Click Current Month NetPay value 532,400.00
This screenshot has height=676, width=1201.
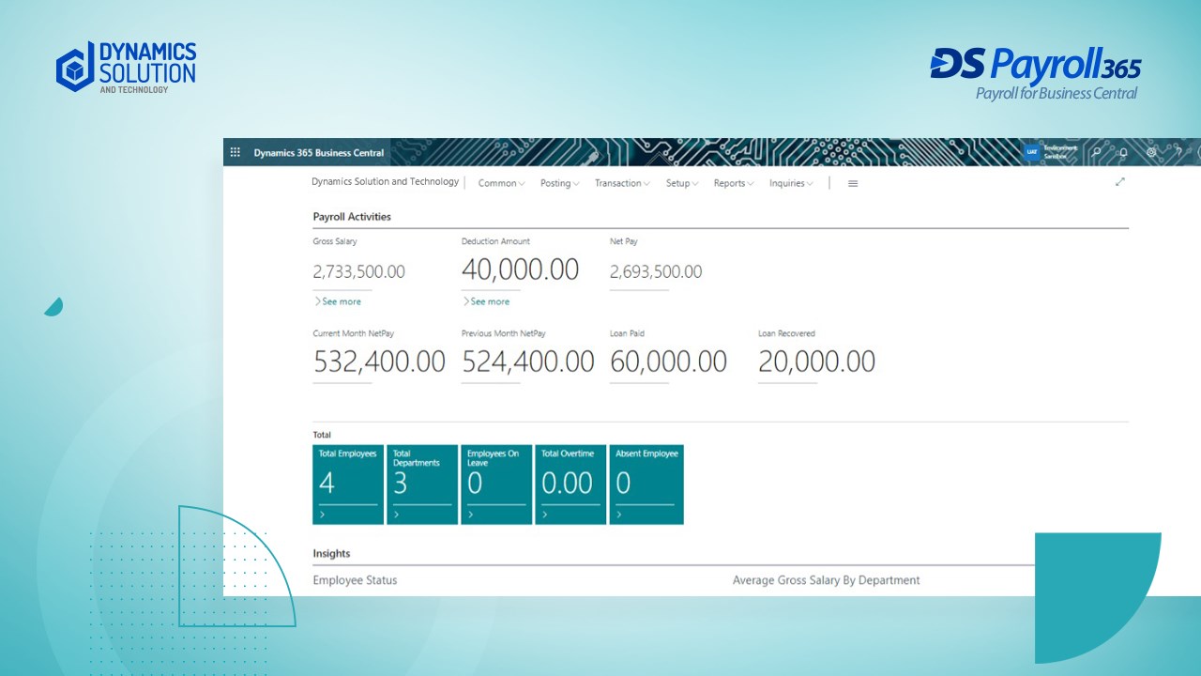click(x=379, y=361)
